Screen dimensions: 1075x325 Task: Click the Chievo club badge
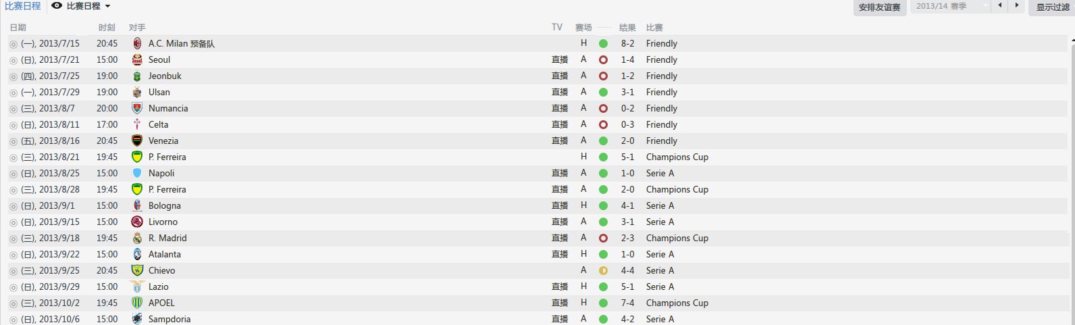[x=137, y=270]
